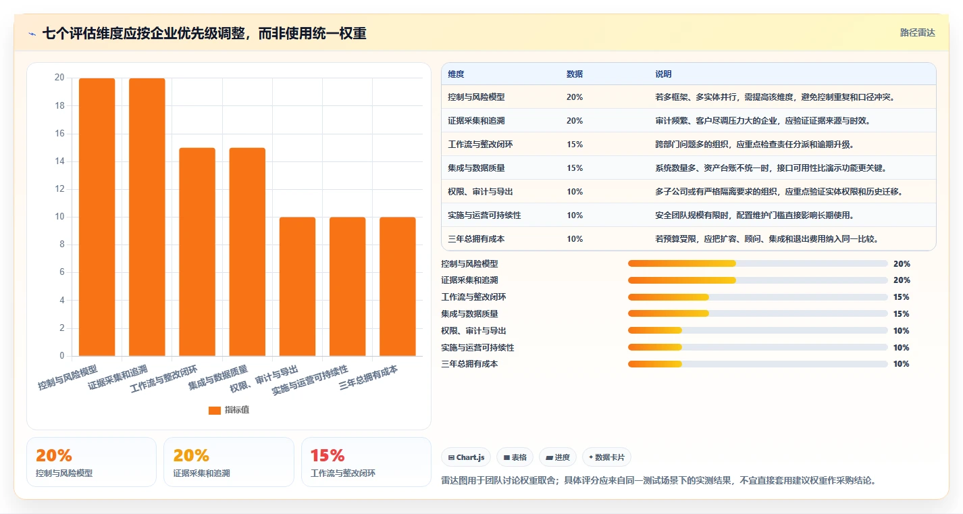The width and height of the screenshot is (963, 514).
Task: Click the 表格 tag
Action: tap(515, 457)
